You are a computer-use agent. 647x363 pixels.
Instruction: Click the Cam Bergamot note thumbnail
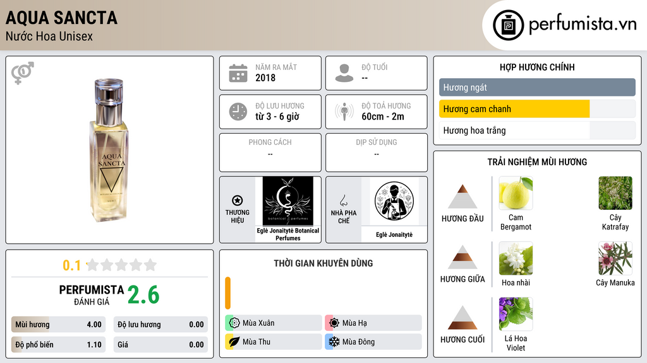tap(516, 193)
